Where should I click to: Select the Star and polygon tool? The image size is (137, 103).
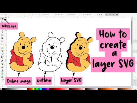[x=2, y=44]
